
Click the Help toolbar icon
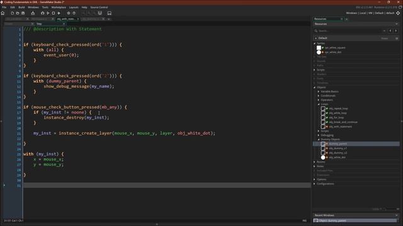pos(74,13)
